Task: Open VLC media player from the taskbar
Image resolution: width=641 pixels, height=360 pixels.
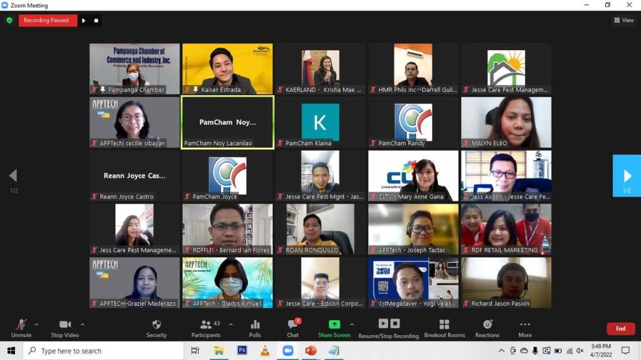Action: [x=265, y=351]
